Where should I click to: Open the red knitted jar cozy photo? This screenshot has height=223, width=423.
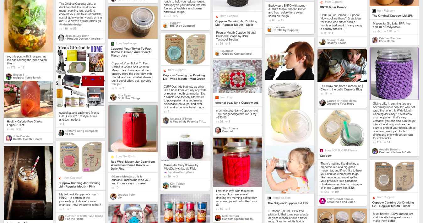[x=237, y=162]
